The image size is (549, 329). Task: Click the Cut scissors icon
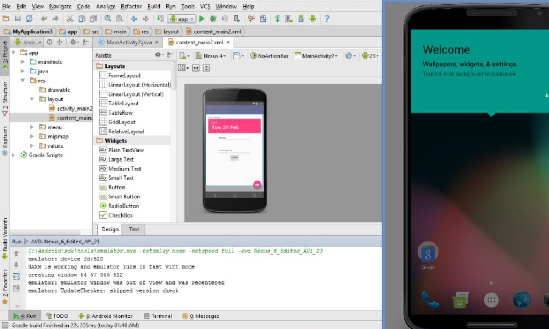[70, 19]
